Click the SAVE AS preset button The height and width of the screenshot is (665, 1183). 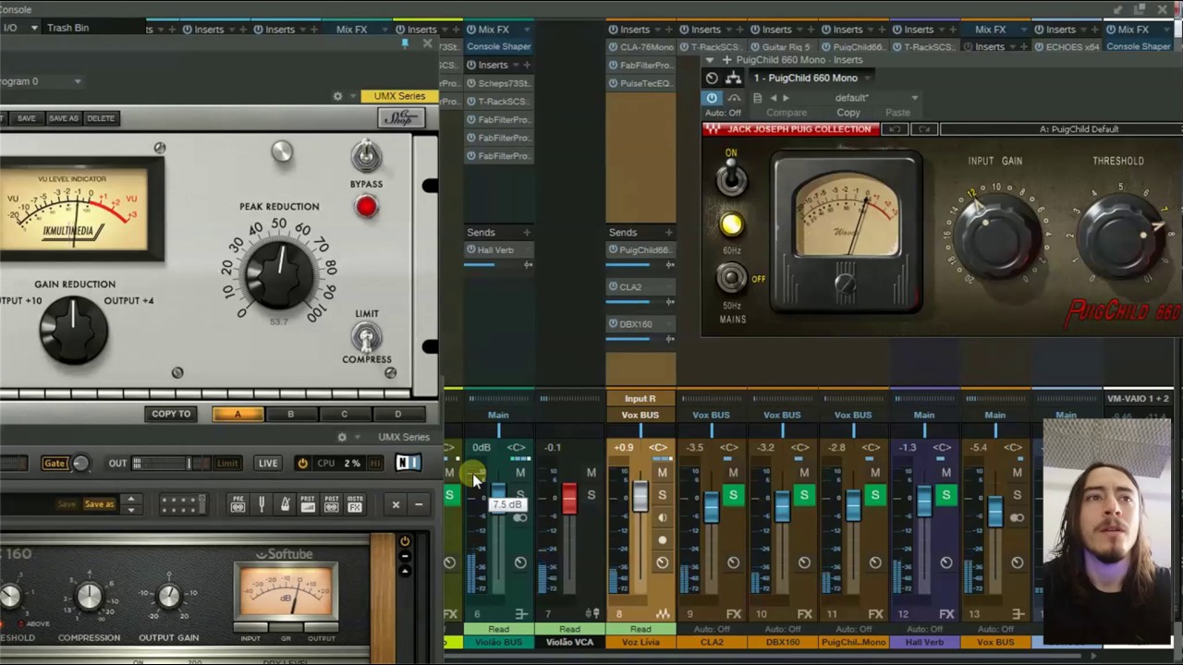[63, 118]
